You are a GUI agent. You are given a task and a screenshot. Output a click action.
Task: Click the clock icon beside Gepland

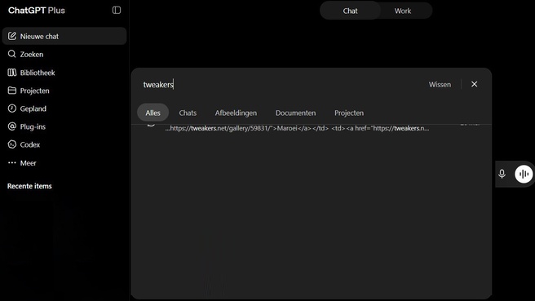12,108
